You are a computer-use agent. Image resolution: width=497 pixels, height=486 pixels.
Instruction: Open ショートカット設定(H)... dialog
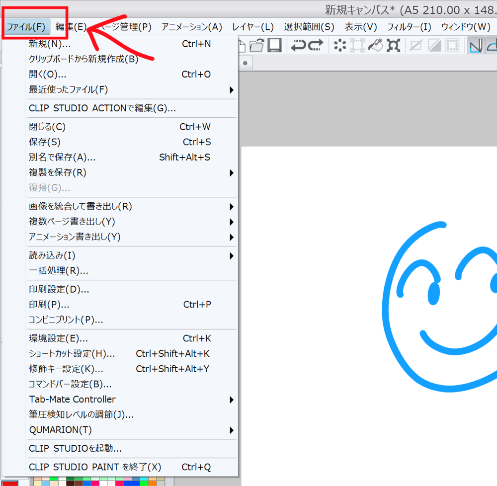132,354
